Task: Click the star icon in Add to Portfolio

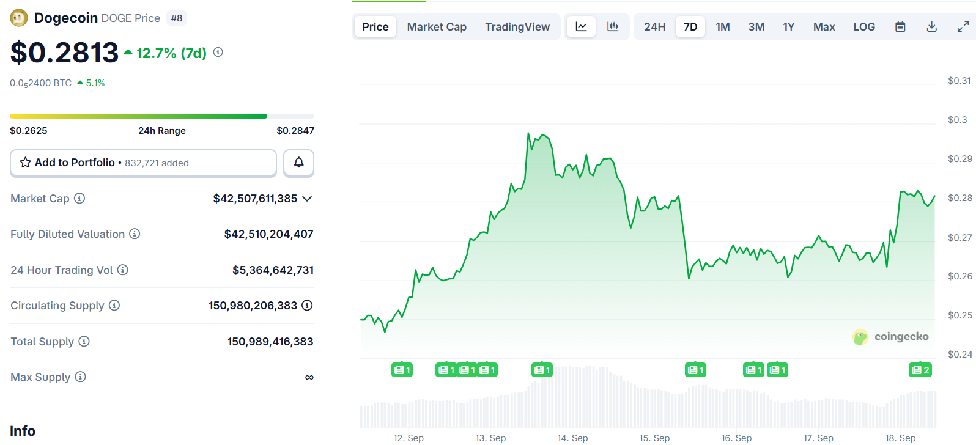Action: click(25, 163)
